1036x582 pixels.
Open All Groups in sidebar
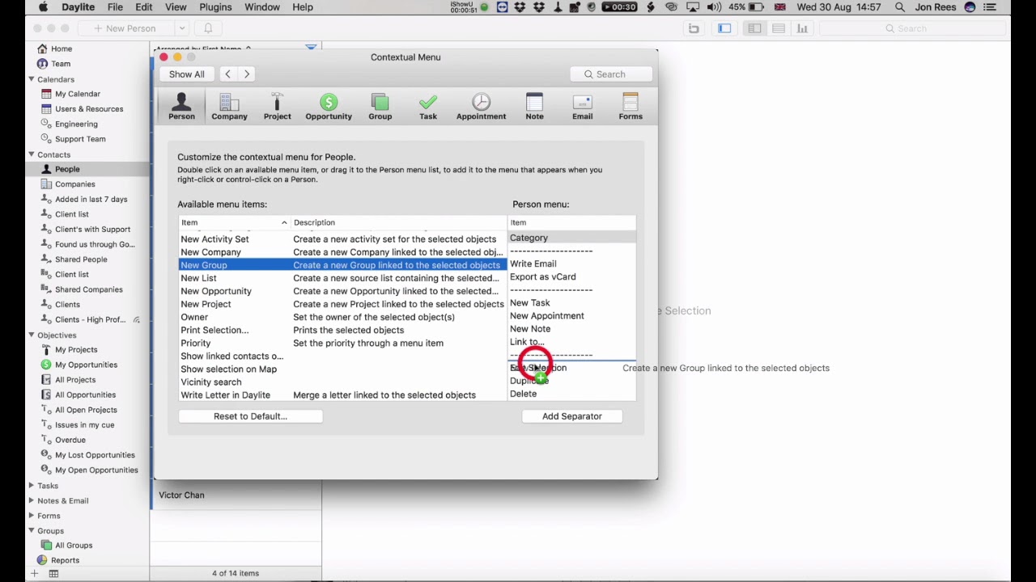74,546
